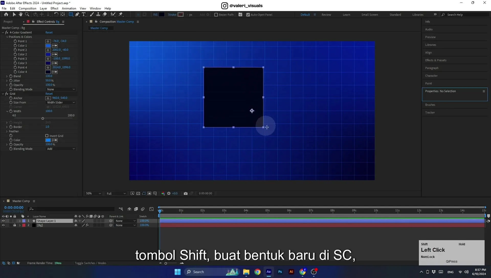Open the Full resolution dropdown
The height and width of the screenshot is (278, 491).
click(116, 194)
